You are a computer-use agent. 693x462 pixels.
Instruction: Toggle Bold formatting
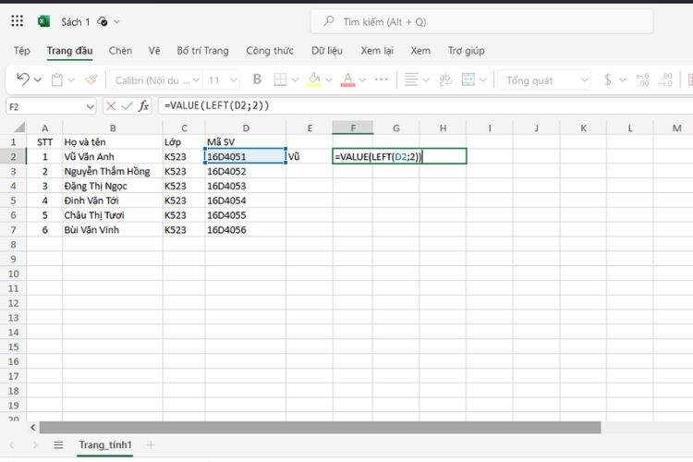coord(257,79)
